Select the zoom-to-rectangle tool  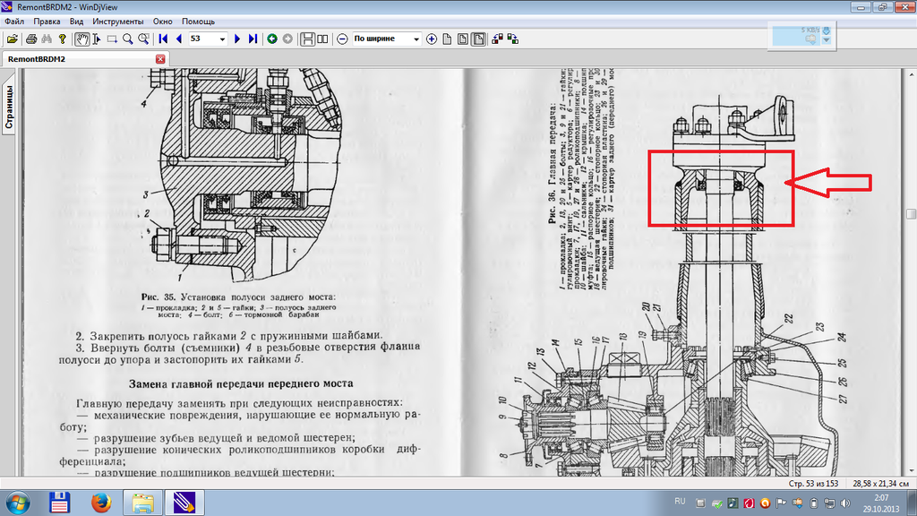tap(143, 39)
